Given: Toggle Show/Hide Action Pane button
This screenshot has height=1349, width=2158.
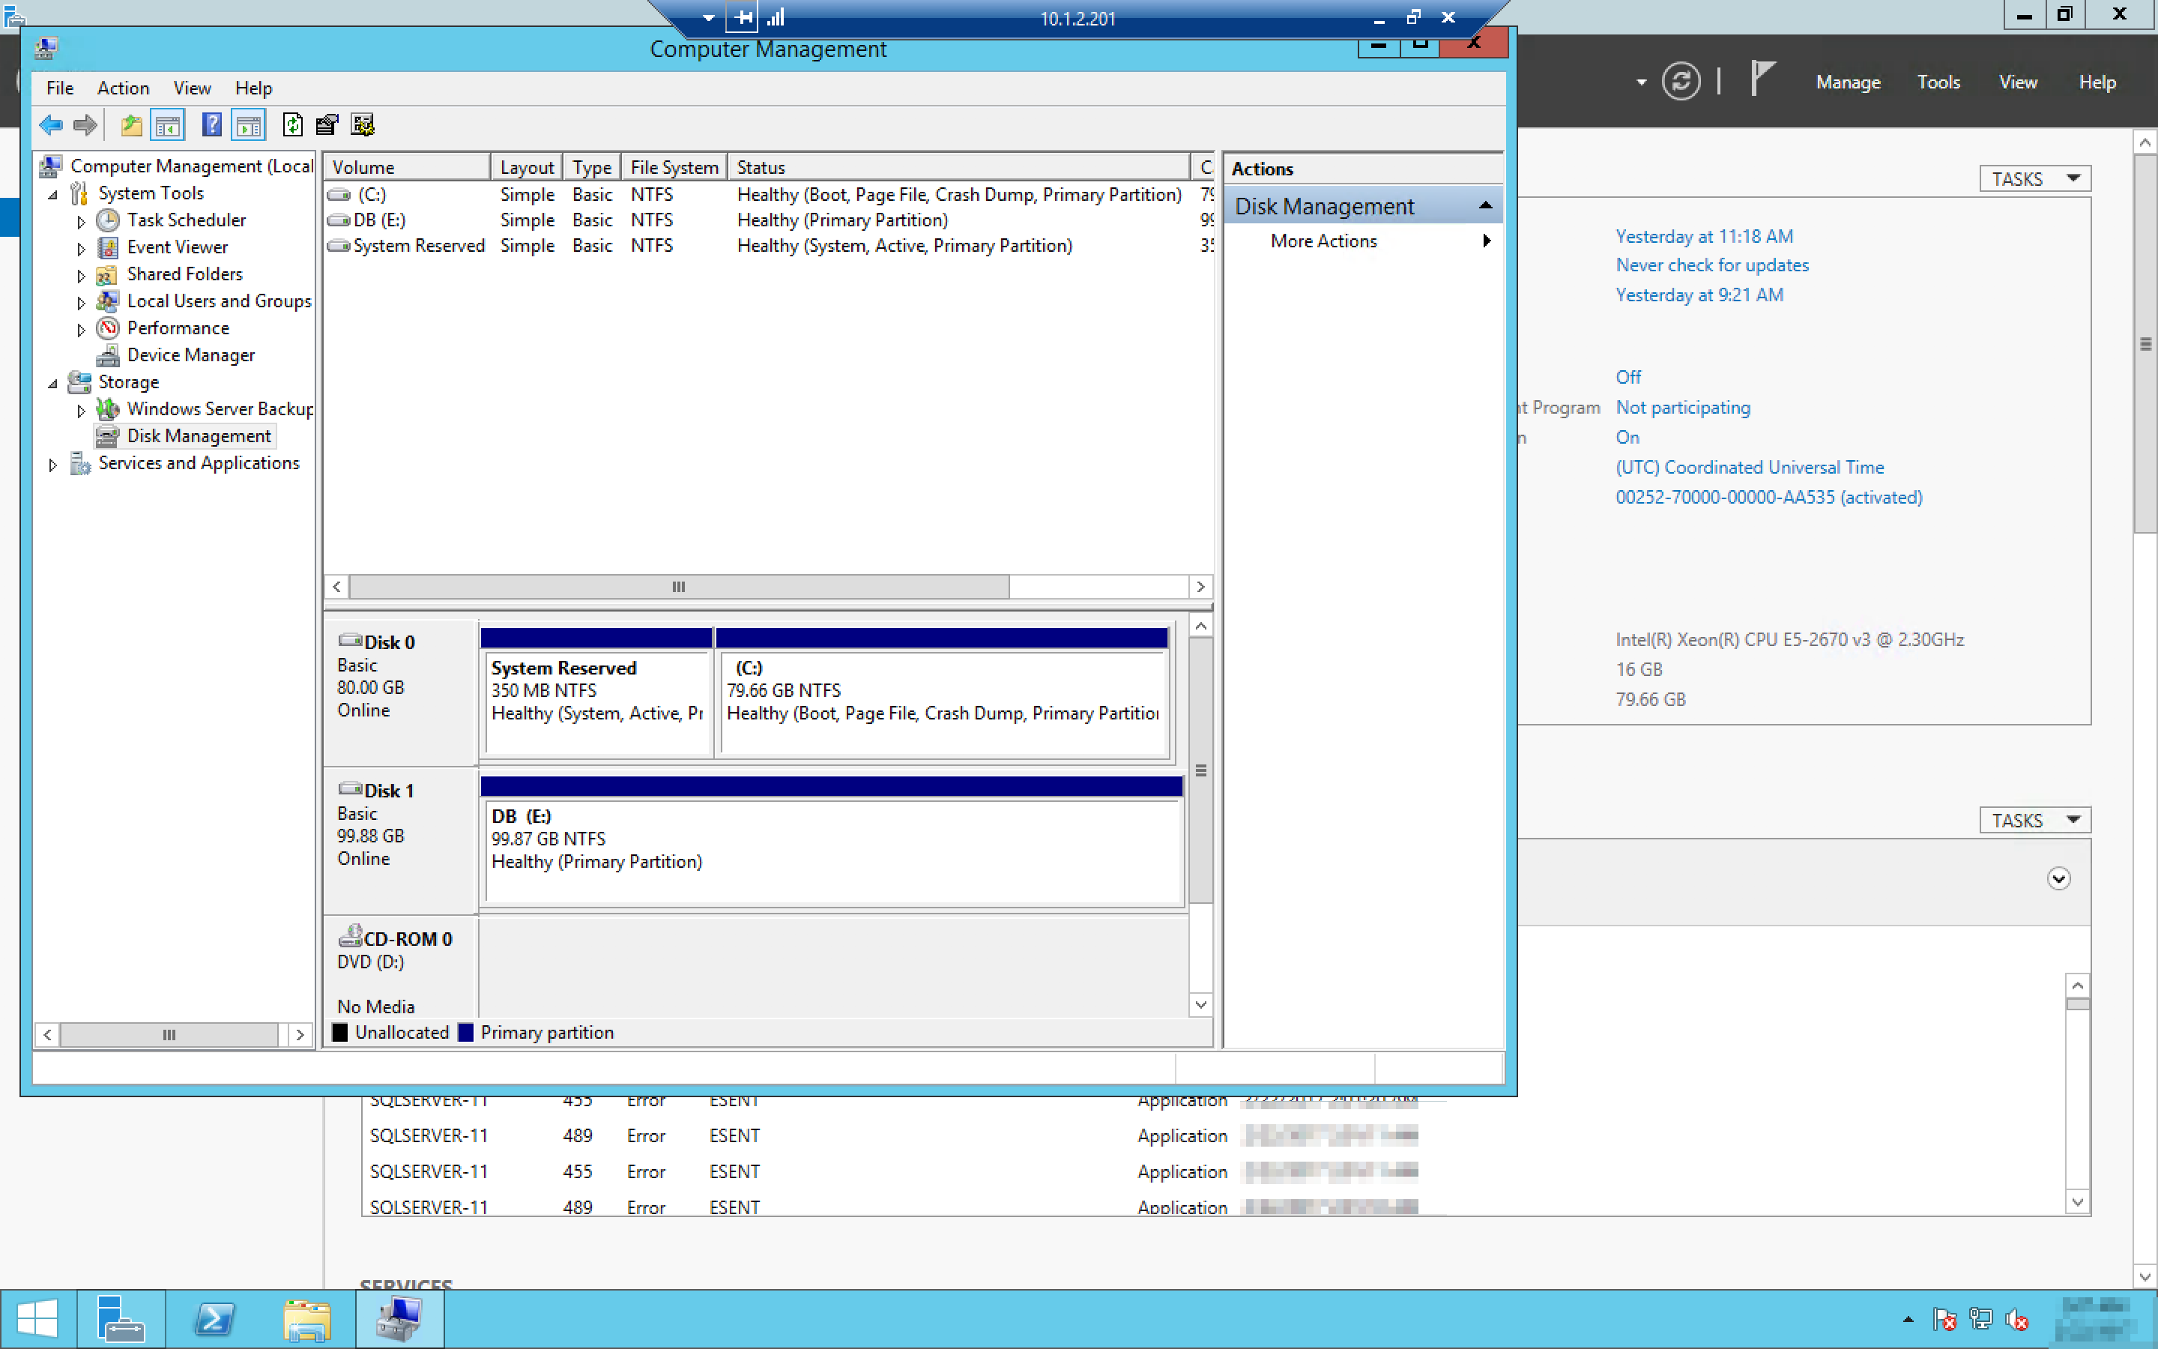Looking at the screenshot, I should click(x=249, y=125).
